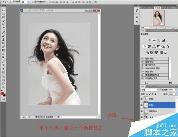Switch to the 蒙版 Masks tab
The width and height of the screenshot is (178, 137).
[x=148, y=31]
